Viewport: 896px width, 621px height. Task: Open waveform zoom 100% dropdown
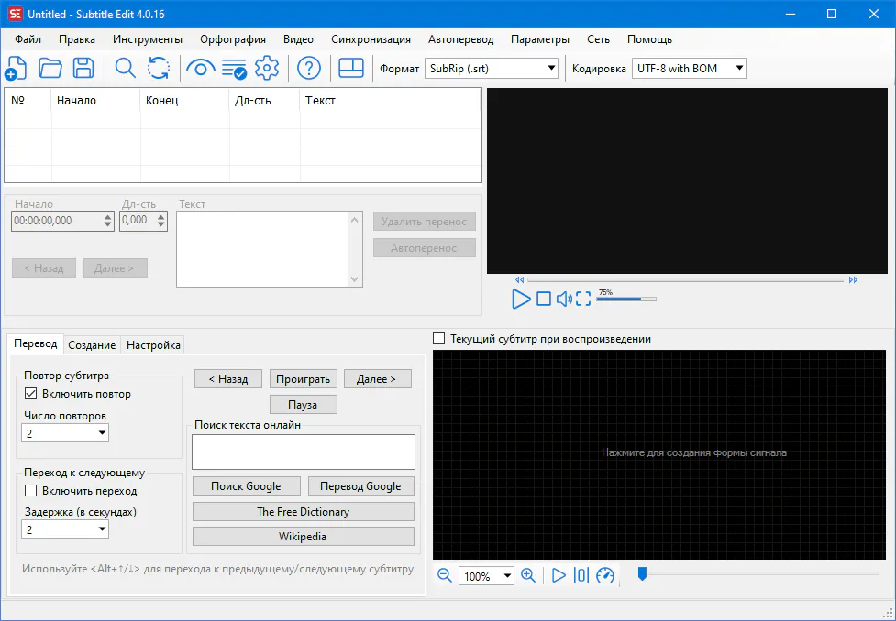486,576
